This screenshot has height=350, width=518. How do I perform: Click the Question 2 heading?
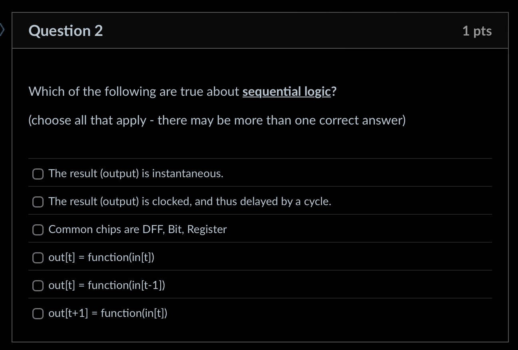click(x=65, y=30)
